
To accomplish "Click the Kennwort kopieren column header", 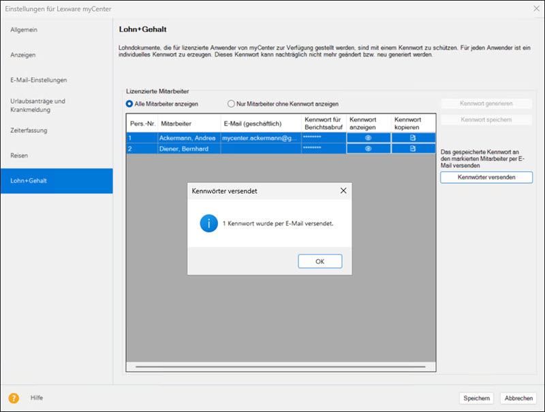I will 414,123.
